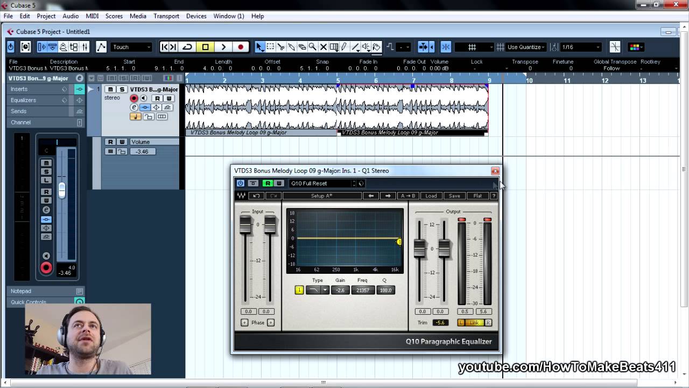Toggle Show Info Line button
Screen dimensions: 689x388
tap(53, 47)
